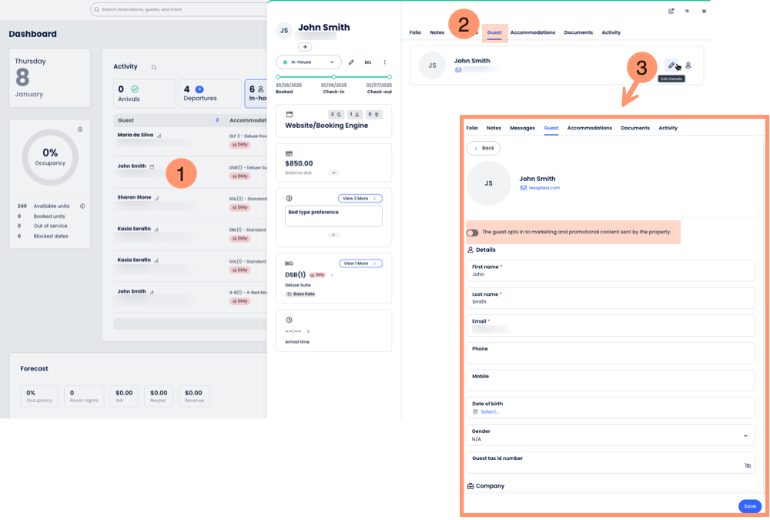Image resolution: width=770 pixels, height=520 pixels.
Task: Expand the Gender dropdown
Action: tap(745, 435)
